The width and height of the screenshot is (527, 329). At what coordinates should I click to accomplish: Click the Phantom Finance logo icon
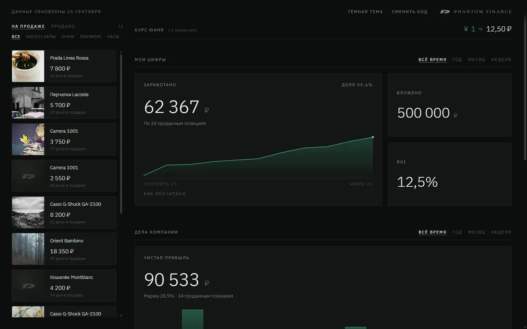pos(445,12)
